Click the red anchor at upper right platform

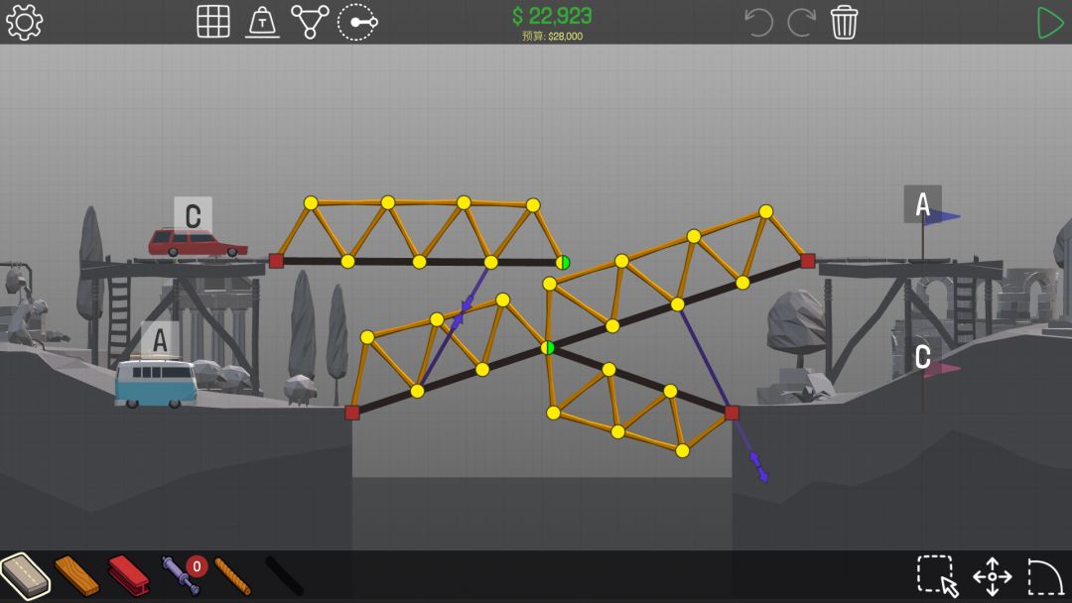(x=807, y=261)
